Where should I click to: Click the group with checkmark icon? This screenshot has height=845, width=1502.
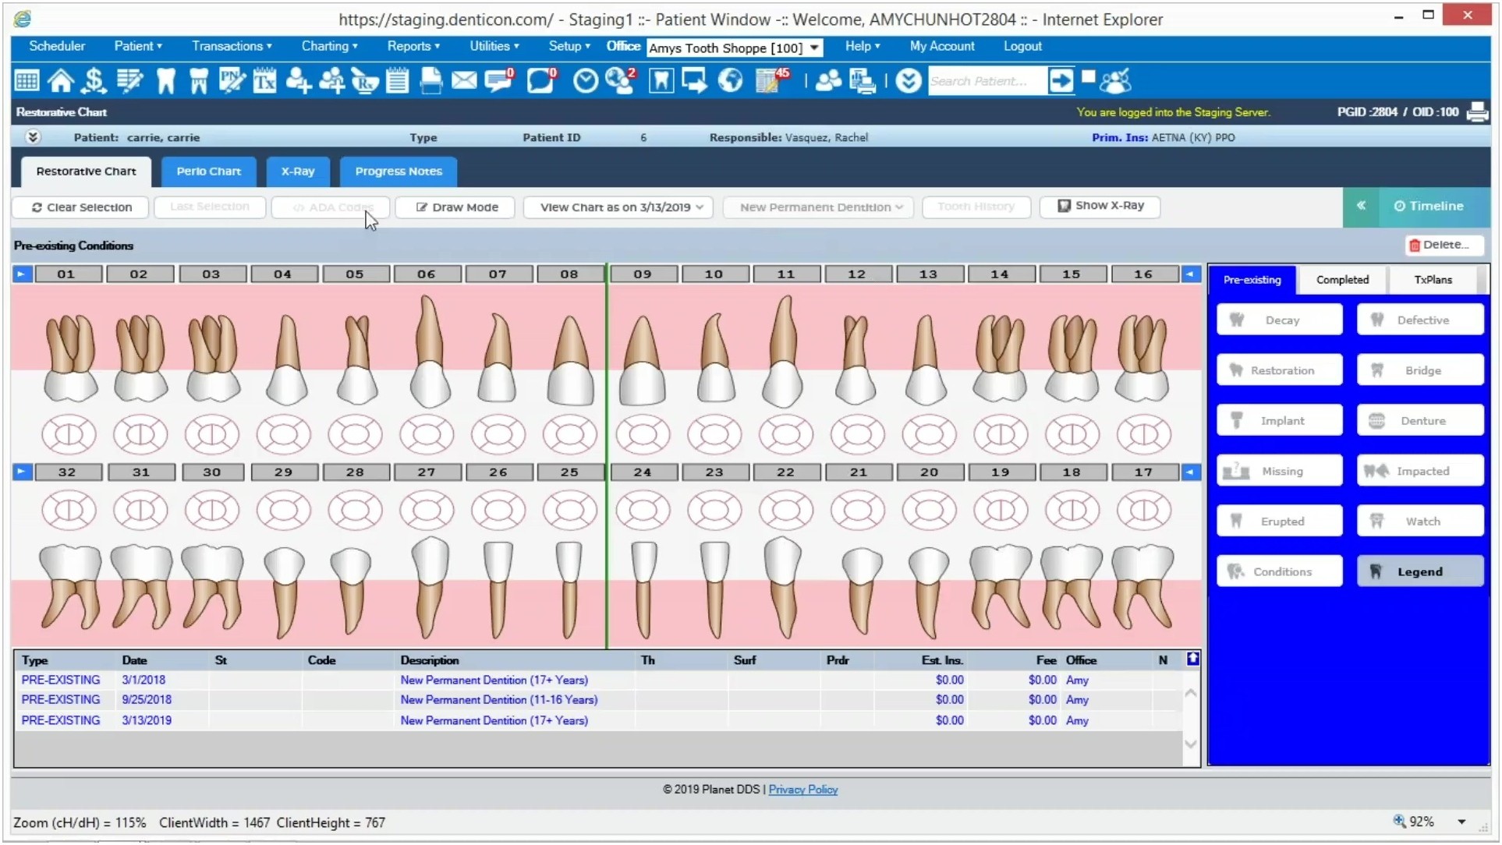point(1116,80)
